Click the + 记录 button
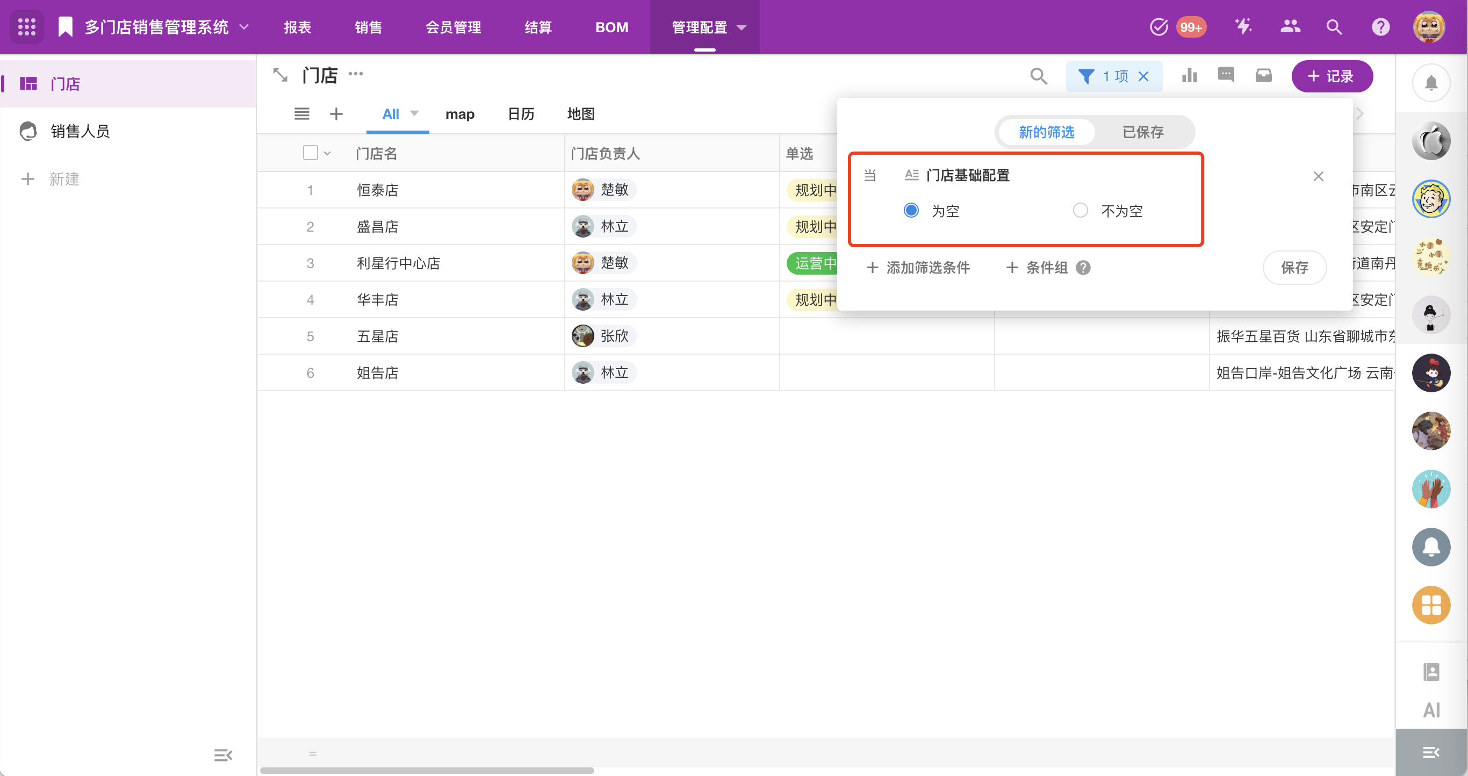Image resolution: width=1468 pixels, height=776 pixels. 1332,76
